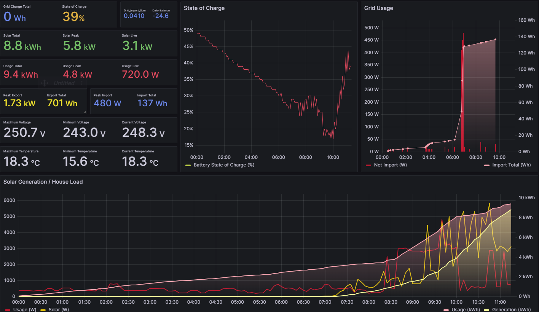Click the Maximum Temperature value 18.3 °C
Screen dimensions: 539x312
[x=22, y=162]
